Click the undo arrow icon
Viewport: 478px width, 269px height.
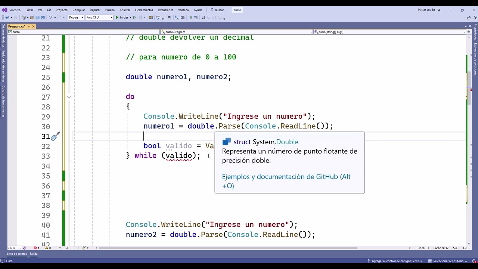pyautogui.click(x=50, y=18)
